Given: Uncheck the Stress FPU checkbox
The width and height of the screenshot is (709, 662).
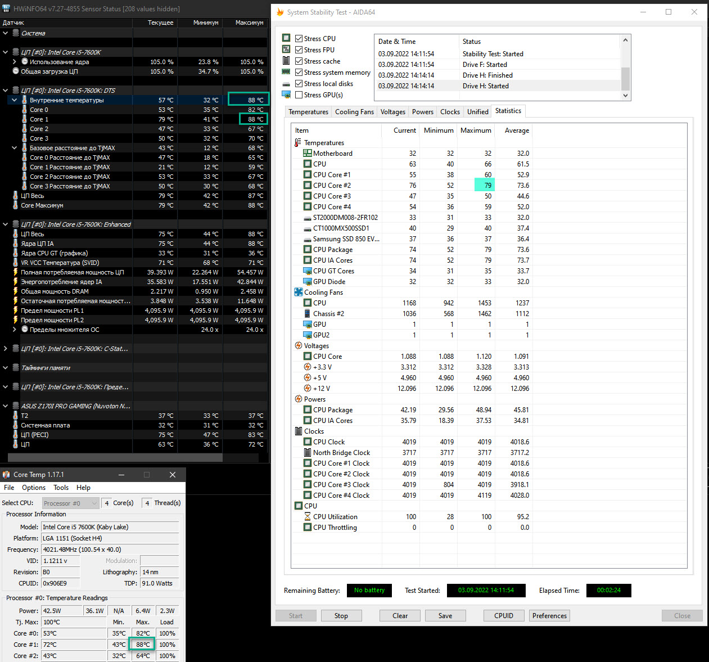Looking at the screenshot, I should click(299, 50).
